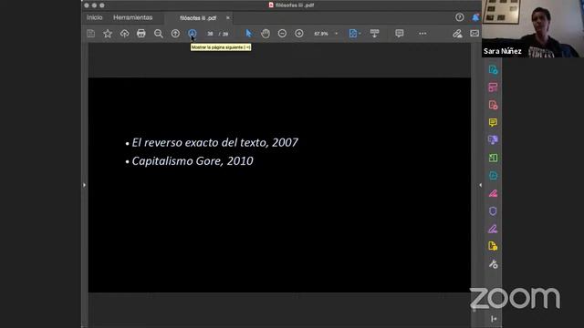Click the sign document pen icon
Screen dimensions: 584x328
pyautogui.click(x=457, y=34)
